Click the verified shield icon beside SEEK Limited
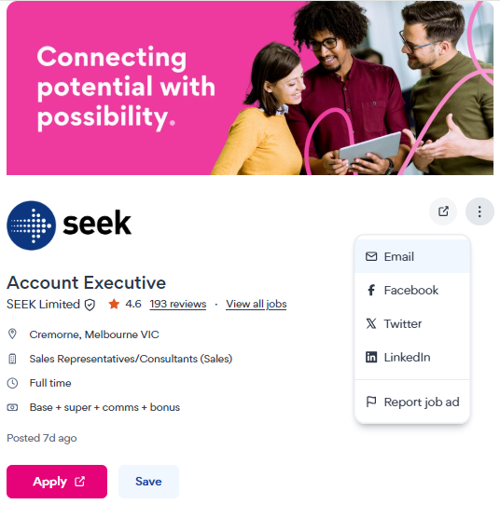500x518 pixels. coord(90,305)
